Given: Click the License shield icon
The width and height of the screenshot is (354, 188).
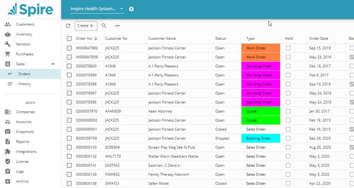Looking at the screenshot, I should click(x=8, y=161).
